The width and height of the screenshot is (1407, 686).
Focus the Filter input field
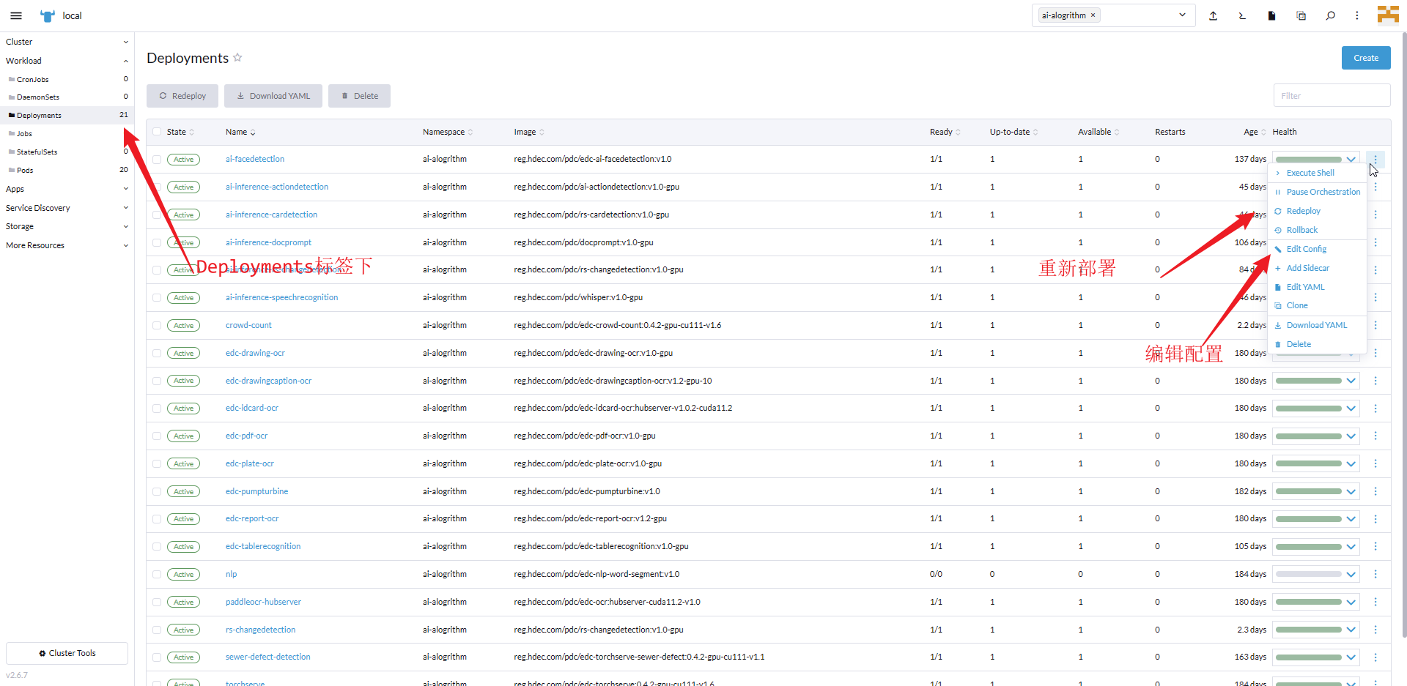coord(1331,96)
